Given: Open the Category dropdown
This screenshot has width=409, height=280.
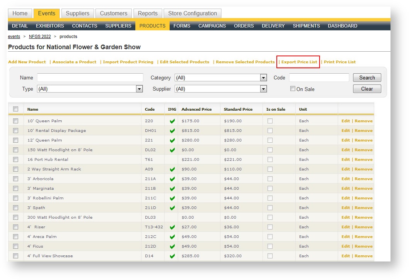Looking at the screenshot, I should click(x=264, y=78).
